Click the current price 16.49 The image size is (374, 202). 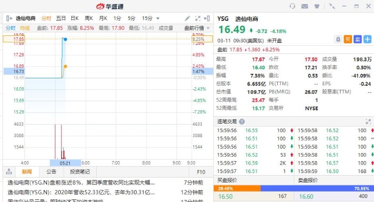[232, 29]
